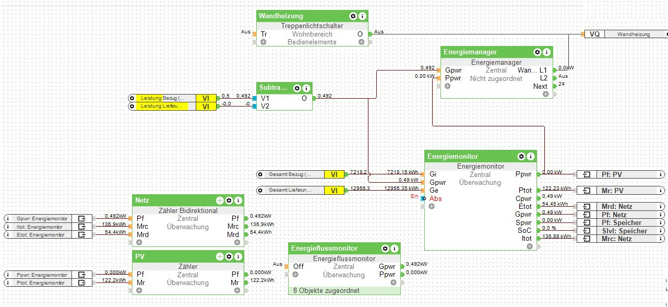Select the Mrd: Netz output reference
Screen dimensions: 668x307
(x=621, y=206)
